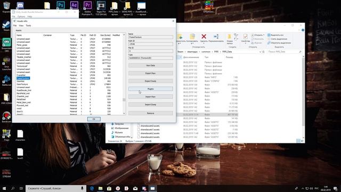
Task: Open the File menu in UABE window
Action: point(13,17)
